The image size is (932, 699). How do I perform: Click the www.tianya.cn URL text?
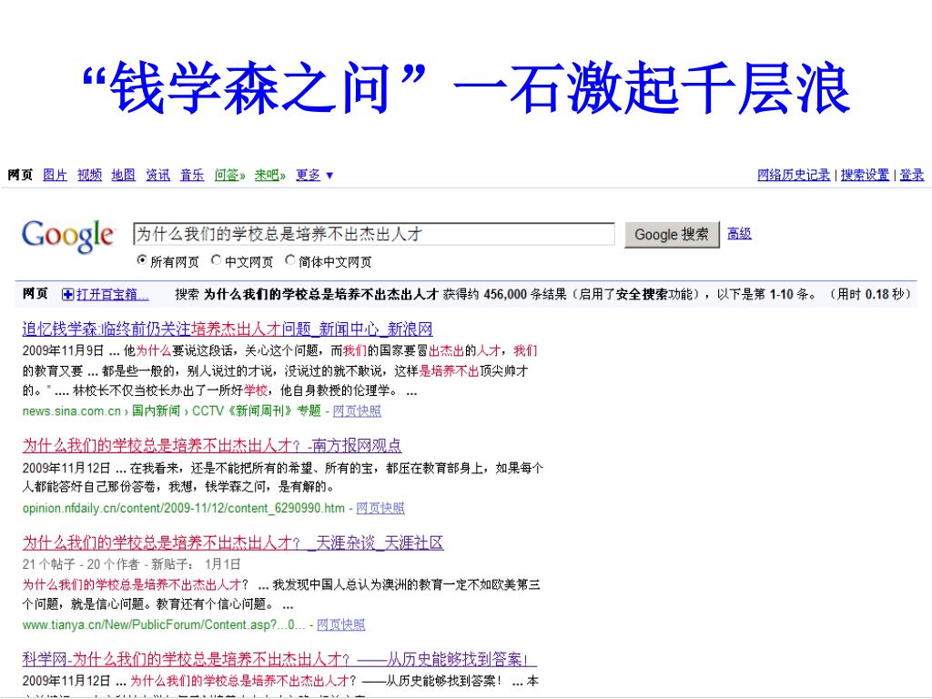coord(164,624)
